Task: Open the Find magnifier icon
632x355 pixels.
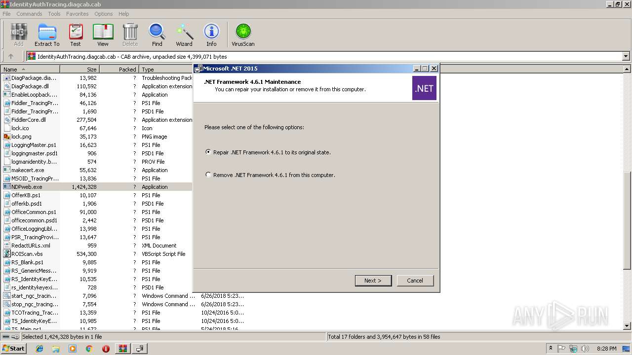Action: pyautogui.click(x=157, y=35)
